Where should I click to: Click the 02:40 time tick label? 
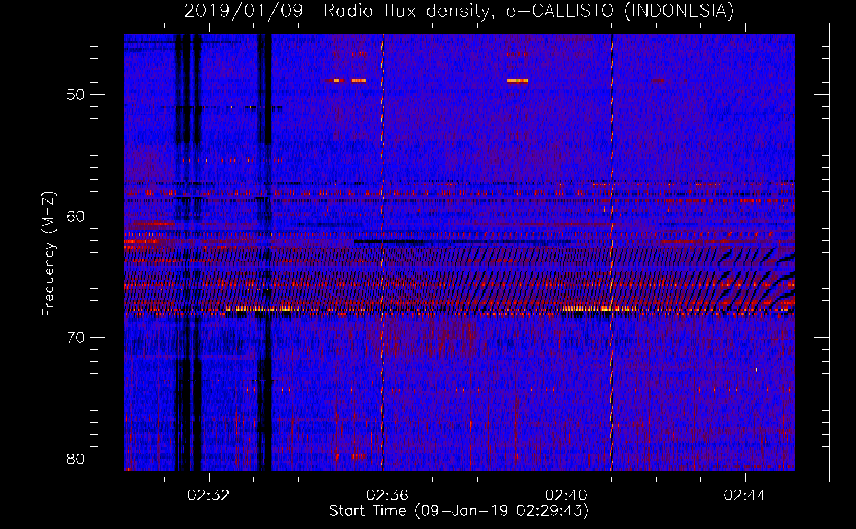[x=566, y=496]
